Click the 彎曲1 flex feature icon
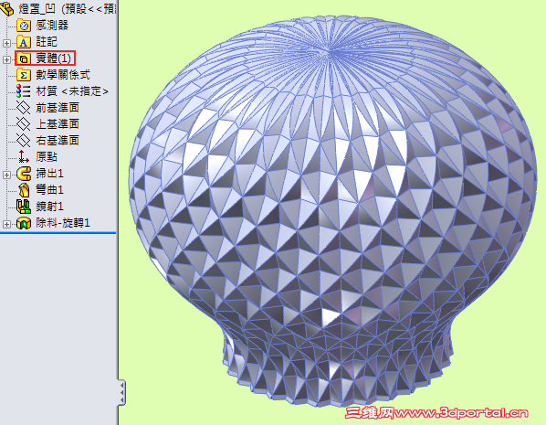The height and width of the screenshot is (425, 546). click(x=24, y=190)
